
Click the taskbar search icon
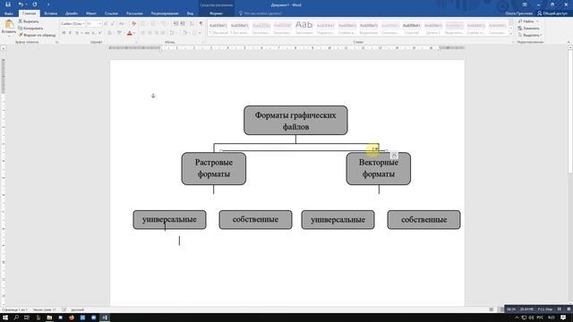click(16, 318)
